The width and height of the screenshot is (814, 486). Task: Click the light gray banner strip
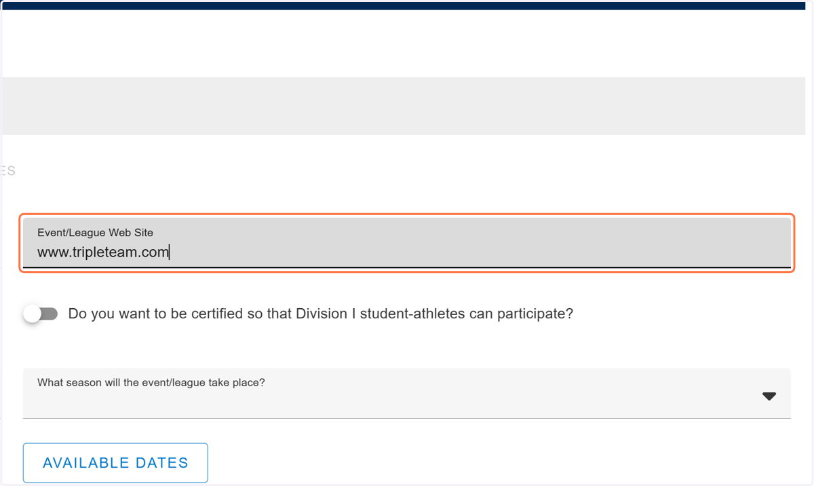407,106
